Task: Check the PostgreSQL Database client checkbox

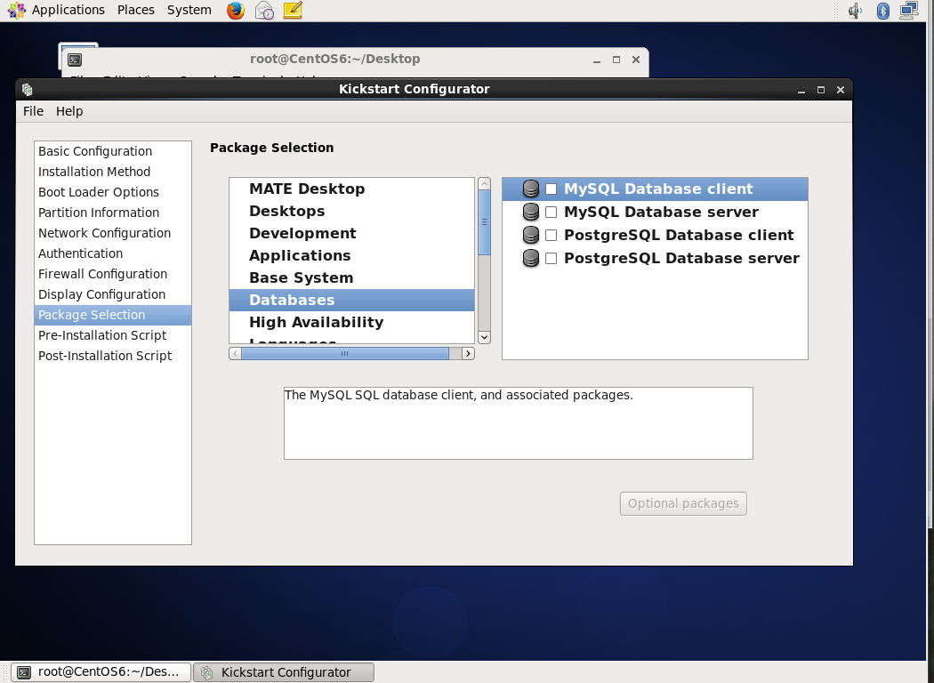Action: [551, 235]
